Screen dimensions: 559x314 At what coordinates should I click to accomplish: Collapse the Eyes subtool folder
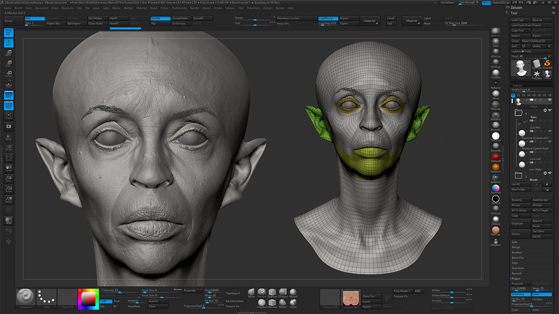coord(518,113)
